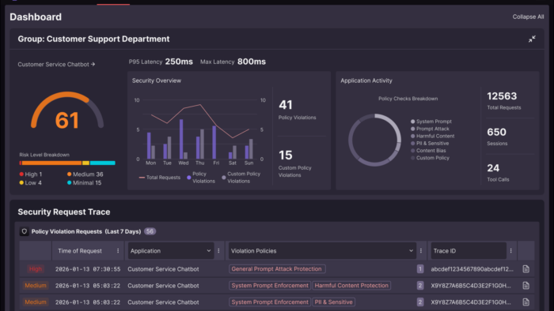This screenshot has width=554, height=311.
Task: Open Time of Request column options menu
Action: click(x=118, y=251)
